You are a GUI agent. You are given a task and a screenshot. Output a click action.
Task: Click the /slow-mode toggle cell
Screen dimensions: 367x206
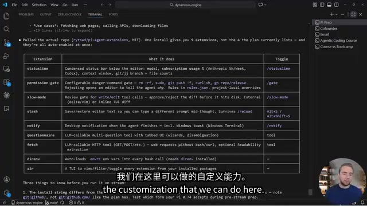(282, 99)
